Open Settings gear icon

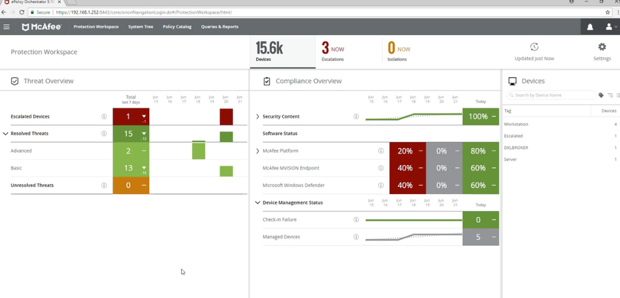pyautogui.click(x=602, y=47)
